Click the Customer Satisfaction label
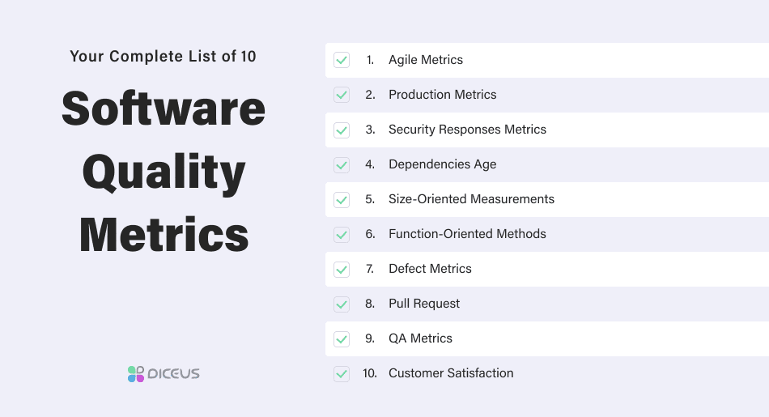Viewport: 769px width, 417px height. pyautogui.click(x=451, y=373)
